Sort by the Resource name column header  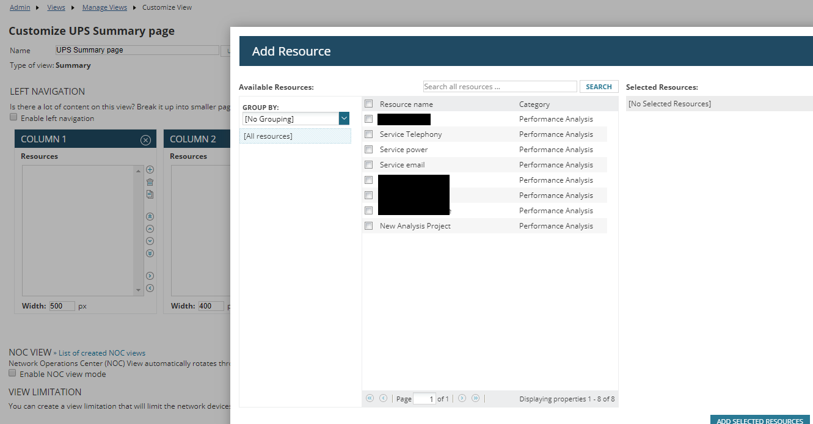(x=406, y=104)
